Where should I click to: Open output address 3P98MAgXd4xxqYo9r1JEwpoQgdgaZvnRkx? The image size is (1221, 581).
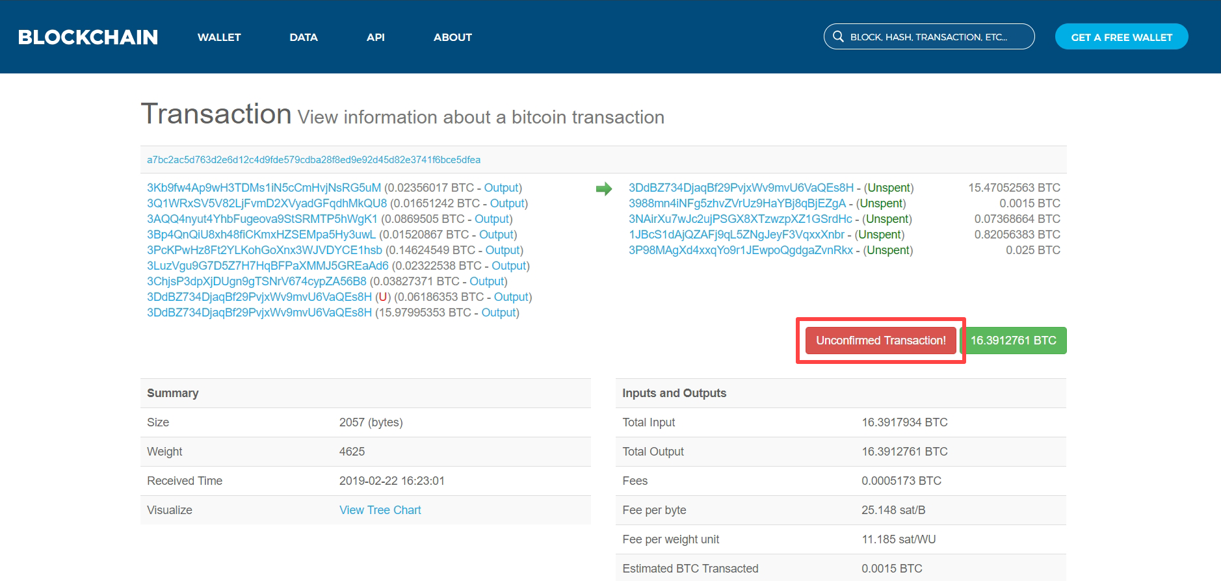pyautogui.click(x=740, y=250)
